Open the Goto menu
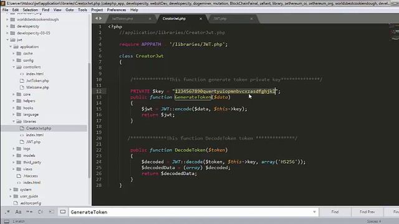 pos(69,10)
